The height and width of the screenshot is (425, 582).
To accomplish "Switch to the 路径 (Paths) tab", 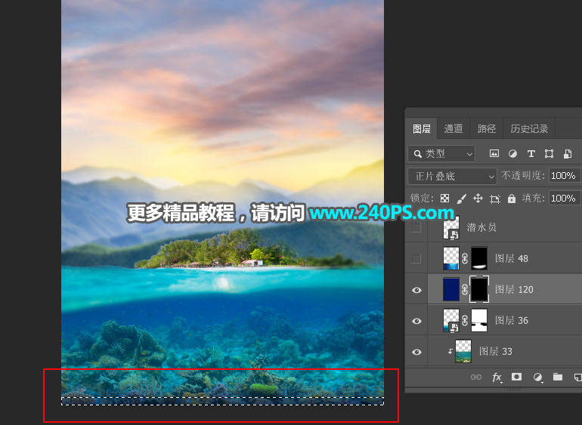I will pos(486,128).
